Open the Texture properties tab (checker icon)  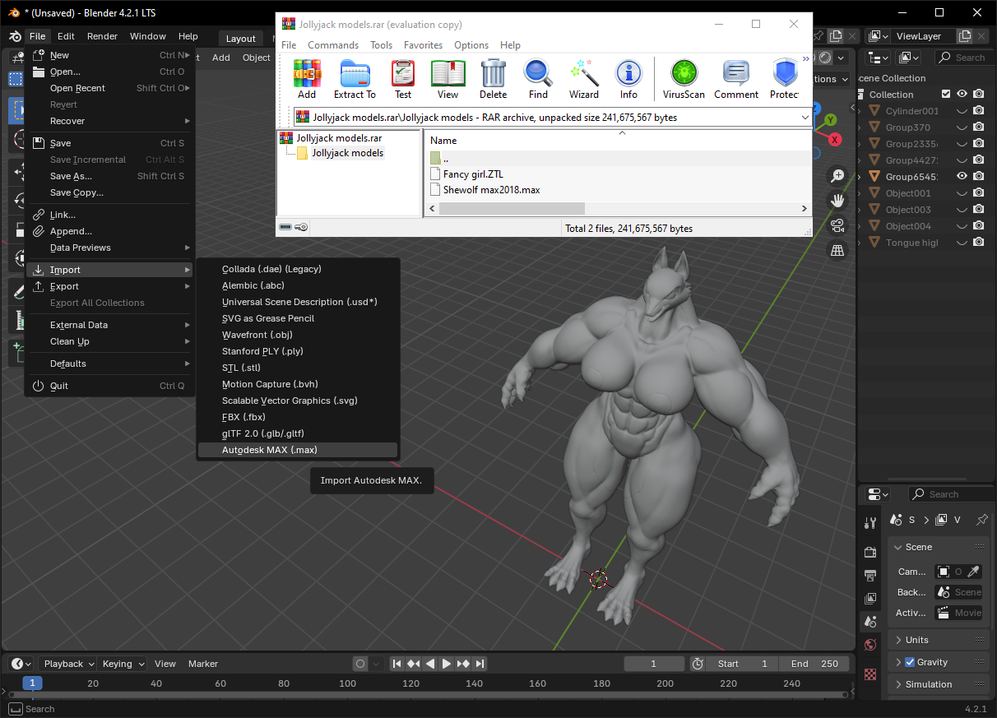870,674
